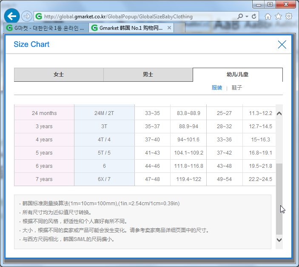Click the 88.9~94 value cell
This screenshot has height=267, width=299.
point(188,126)
